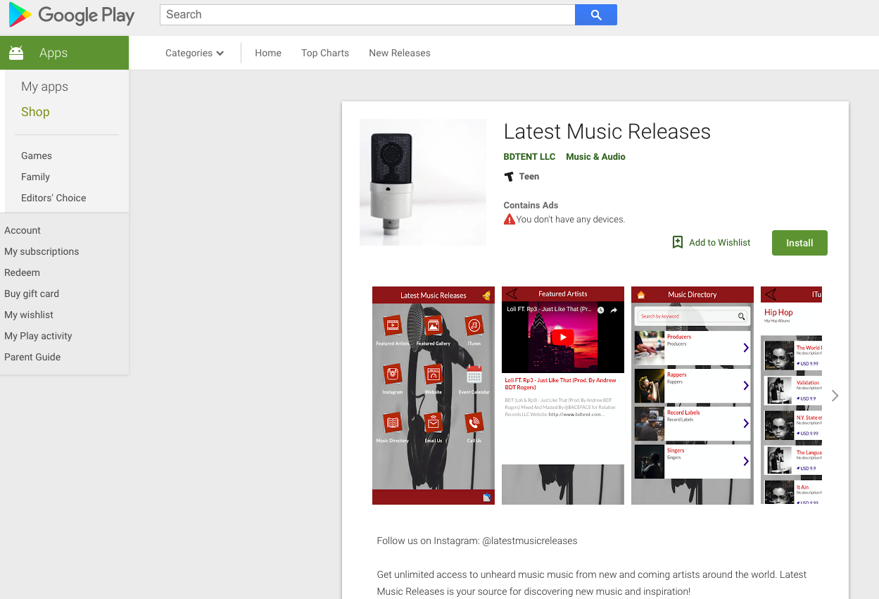Open Music & Audio category link
The width and height of the screenshot is (879, 599).
(595, 157)
